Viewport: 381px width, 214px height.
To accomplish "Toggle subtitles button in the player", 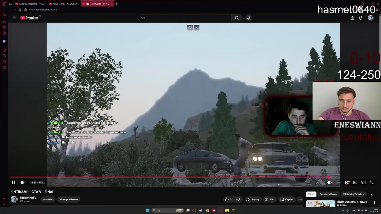I will 338,182.
